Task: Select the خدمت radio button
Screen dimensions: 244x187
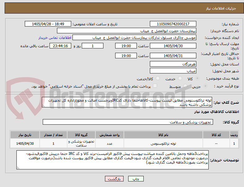Action: coord(180,78)
